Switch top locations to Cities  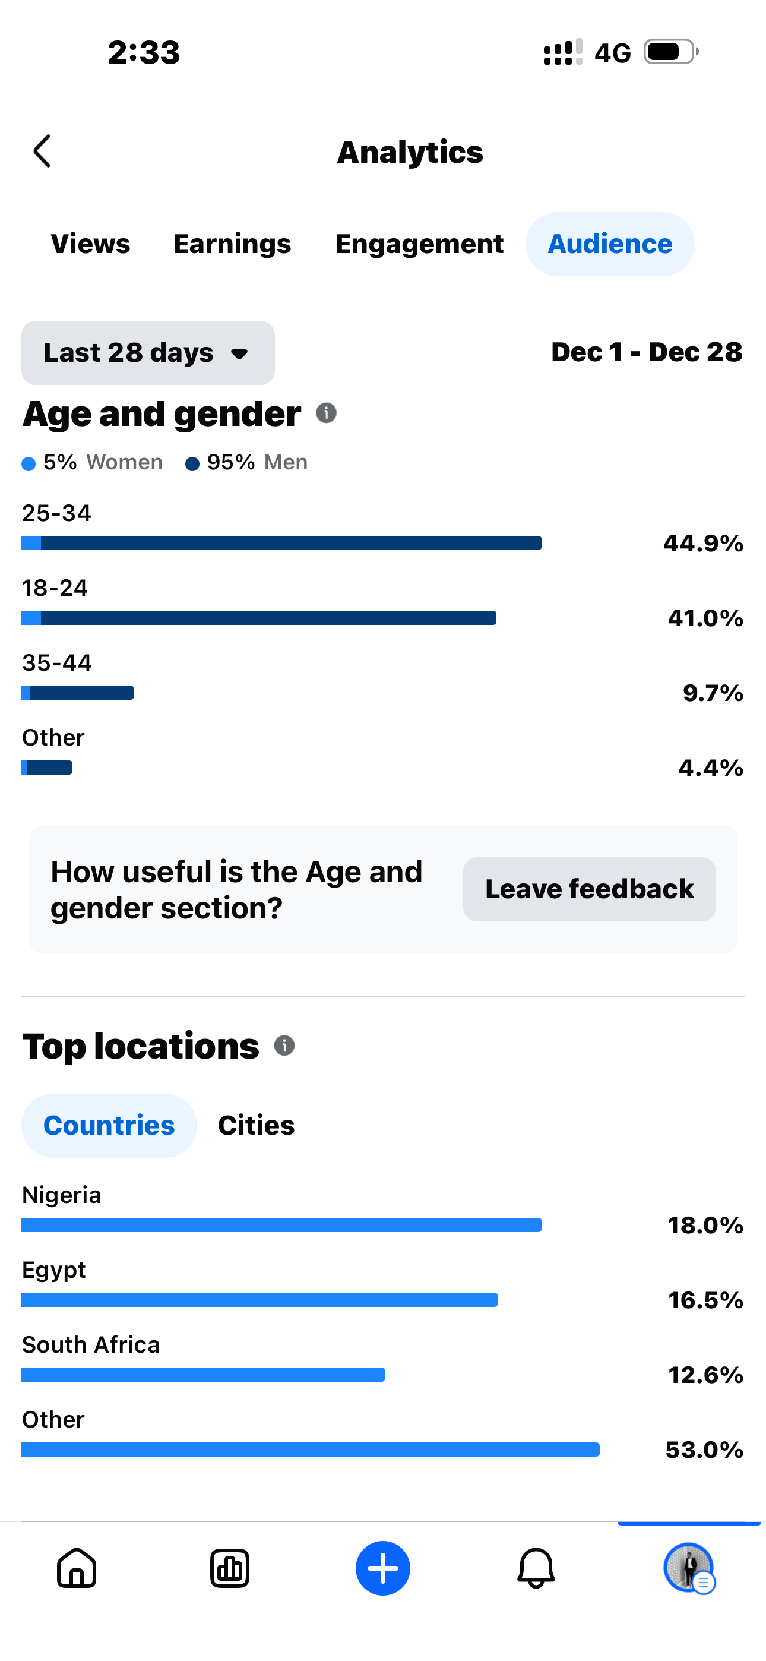coord(256,1125)
